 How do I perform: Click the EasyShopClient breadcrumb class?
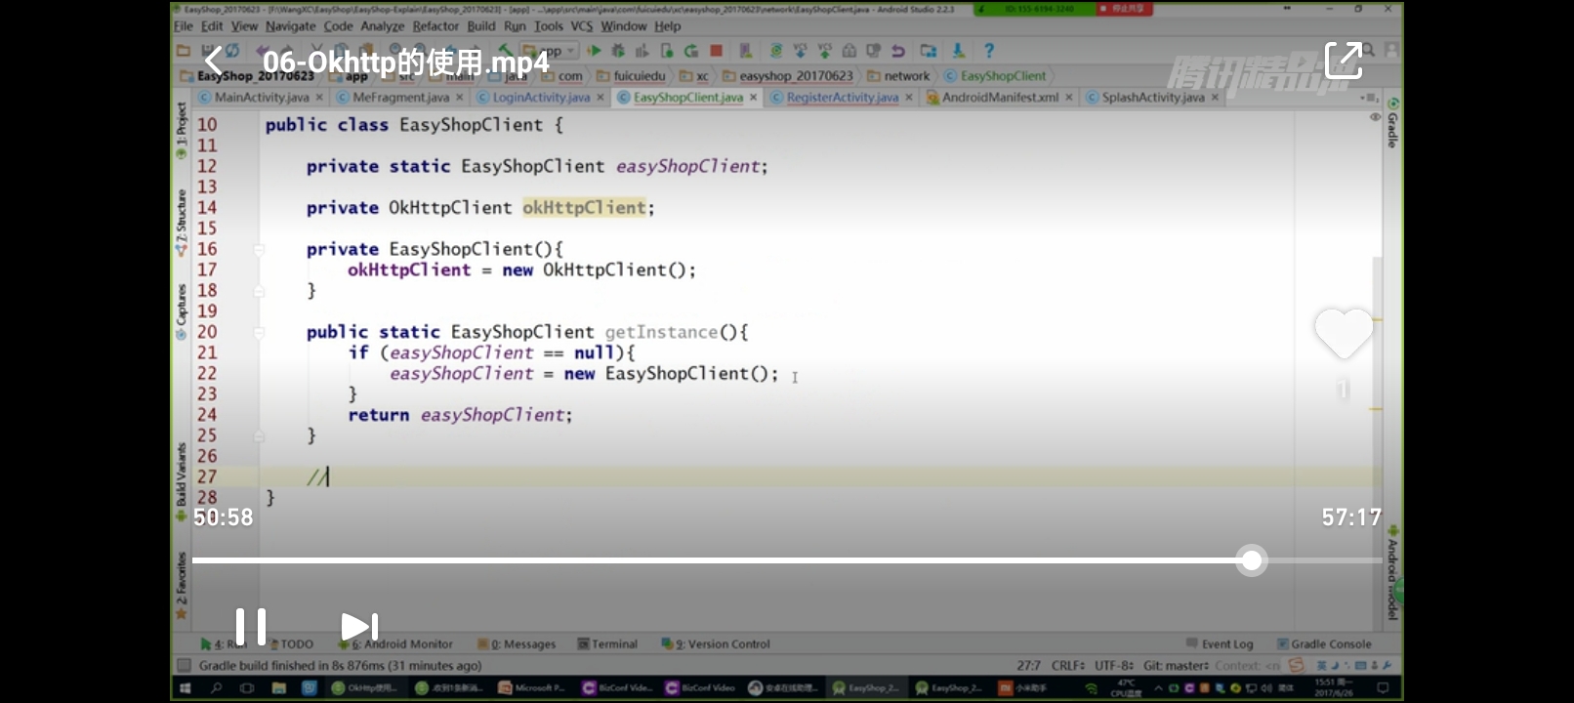tap(994, 76)
